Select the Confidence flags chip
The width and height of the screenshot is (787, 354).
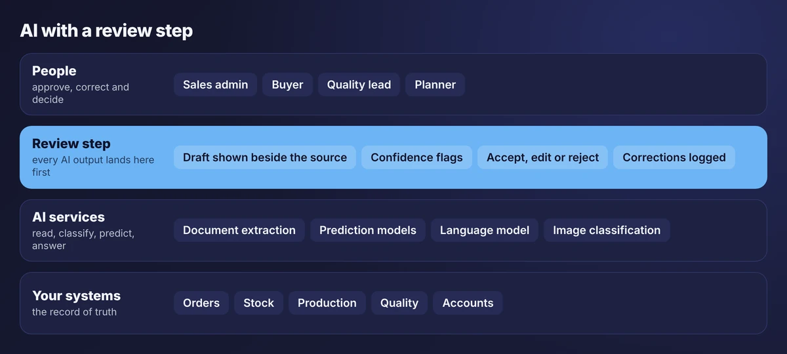[x=416, y=157]
